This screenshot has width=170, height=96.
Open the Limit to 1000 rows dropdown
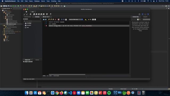click(x=76, y=19)
